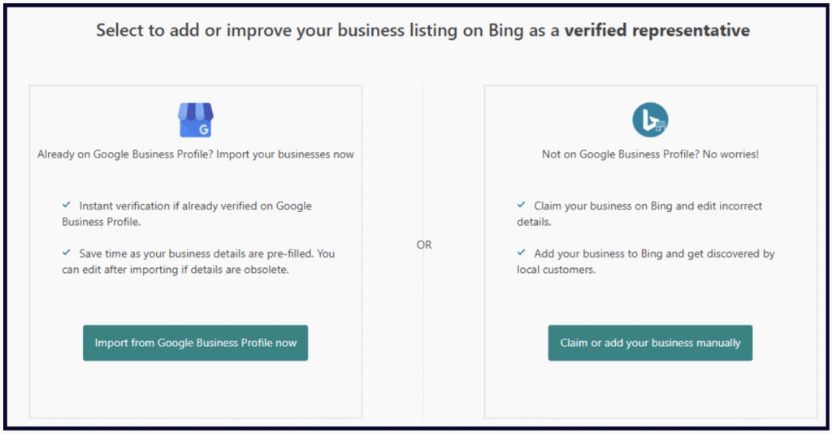Click the Bing Places logo icon
The height and width of the screenshot is (433, 832).
coord(650,120)
